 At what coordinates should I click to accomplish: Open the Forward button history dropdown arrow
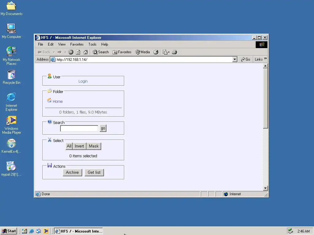coord(65,52)
